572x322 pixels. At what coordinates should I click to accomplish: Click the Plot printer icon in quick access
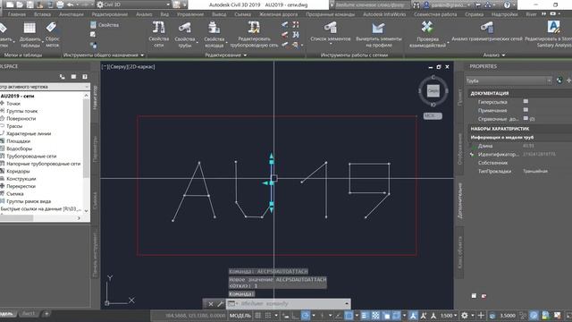click(x=60, y=4)
